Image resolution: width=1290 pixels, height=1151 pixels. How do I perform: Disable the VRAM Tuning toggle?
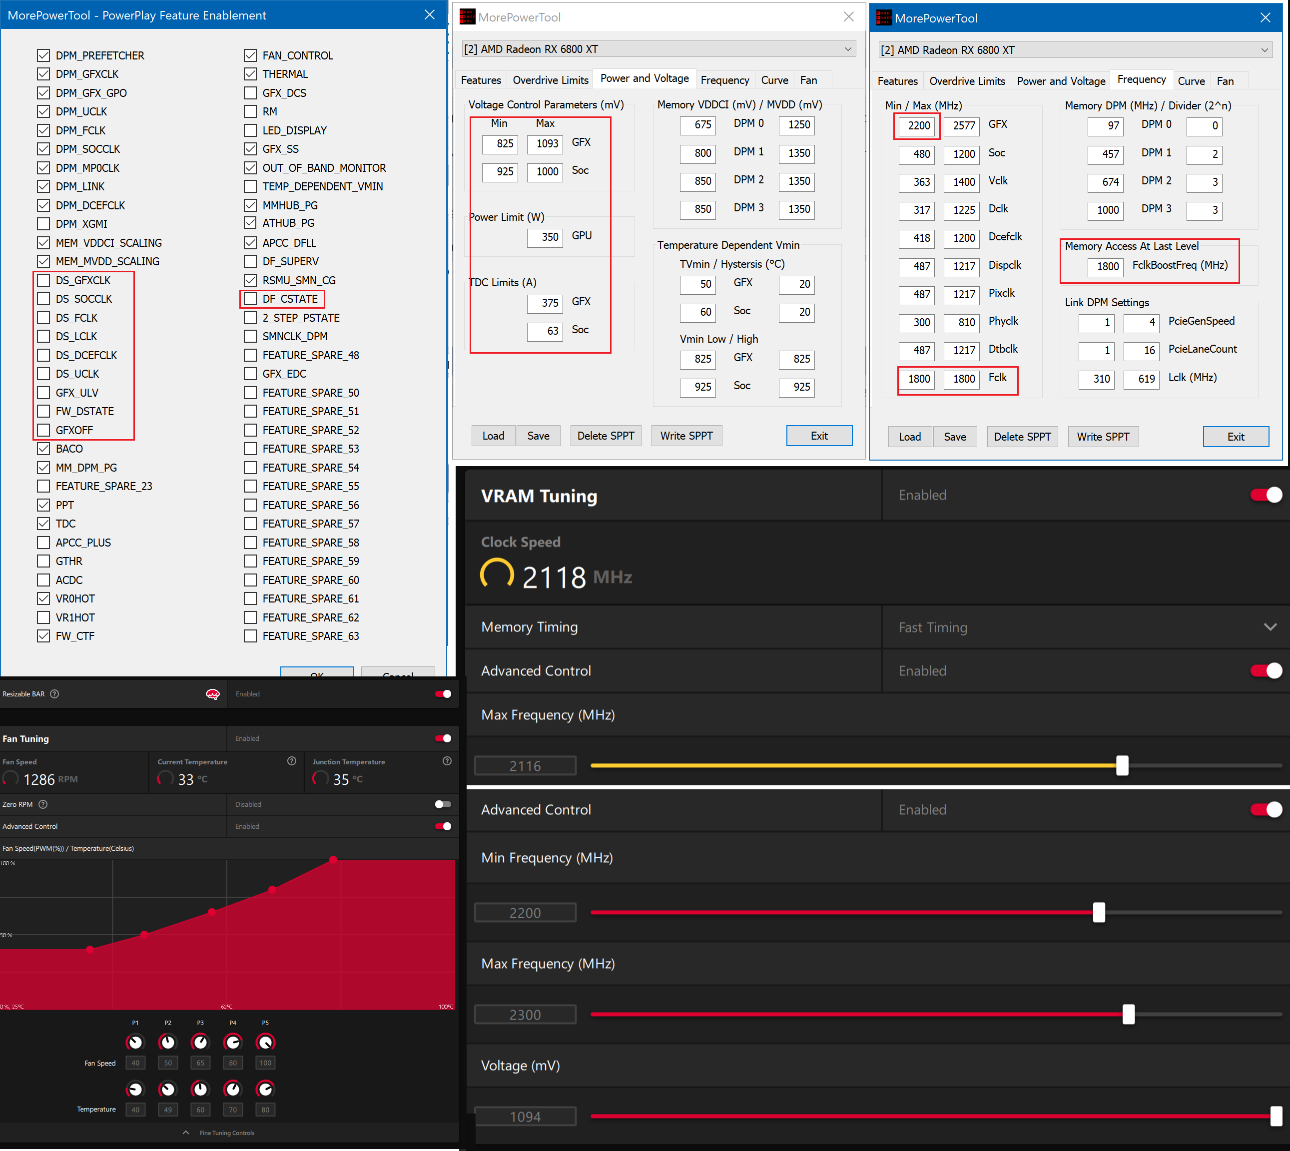tap(1266, 495)
